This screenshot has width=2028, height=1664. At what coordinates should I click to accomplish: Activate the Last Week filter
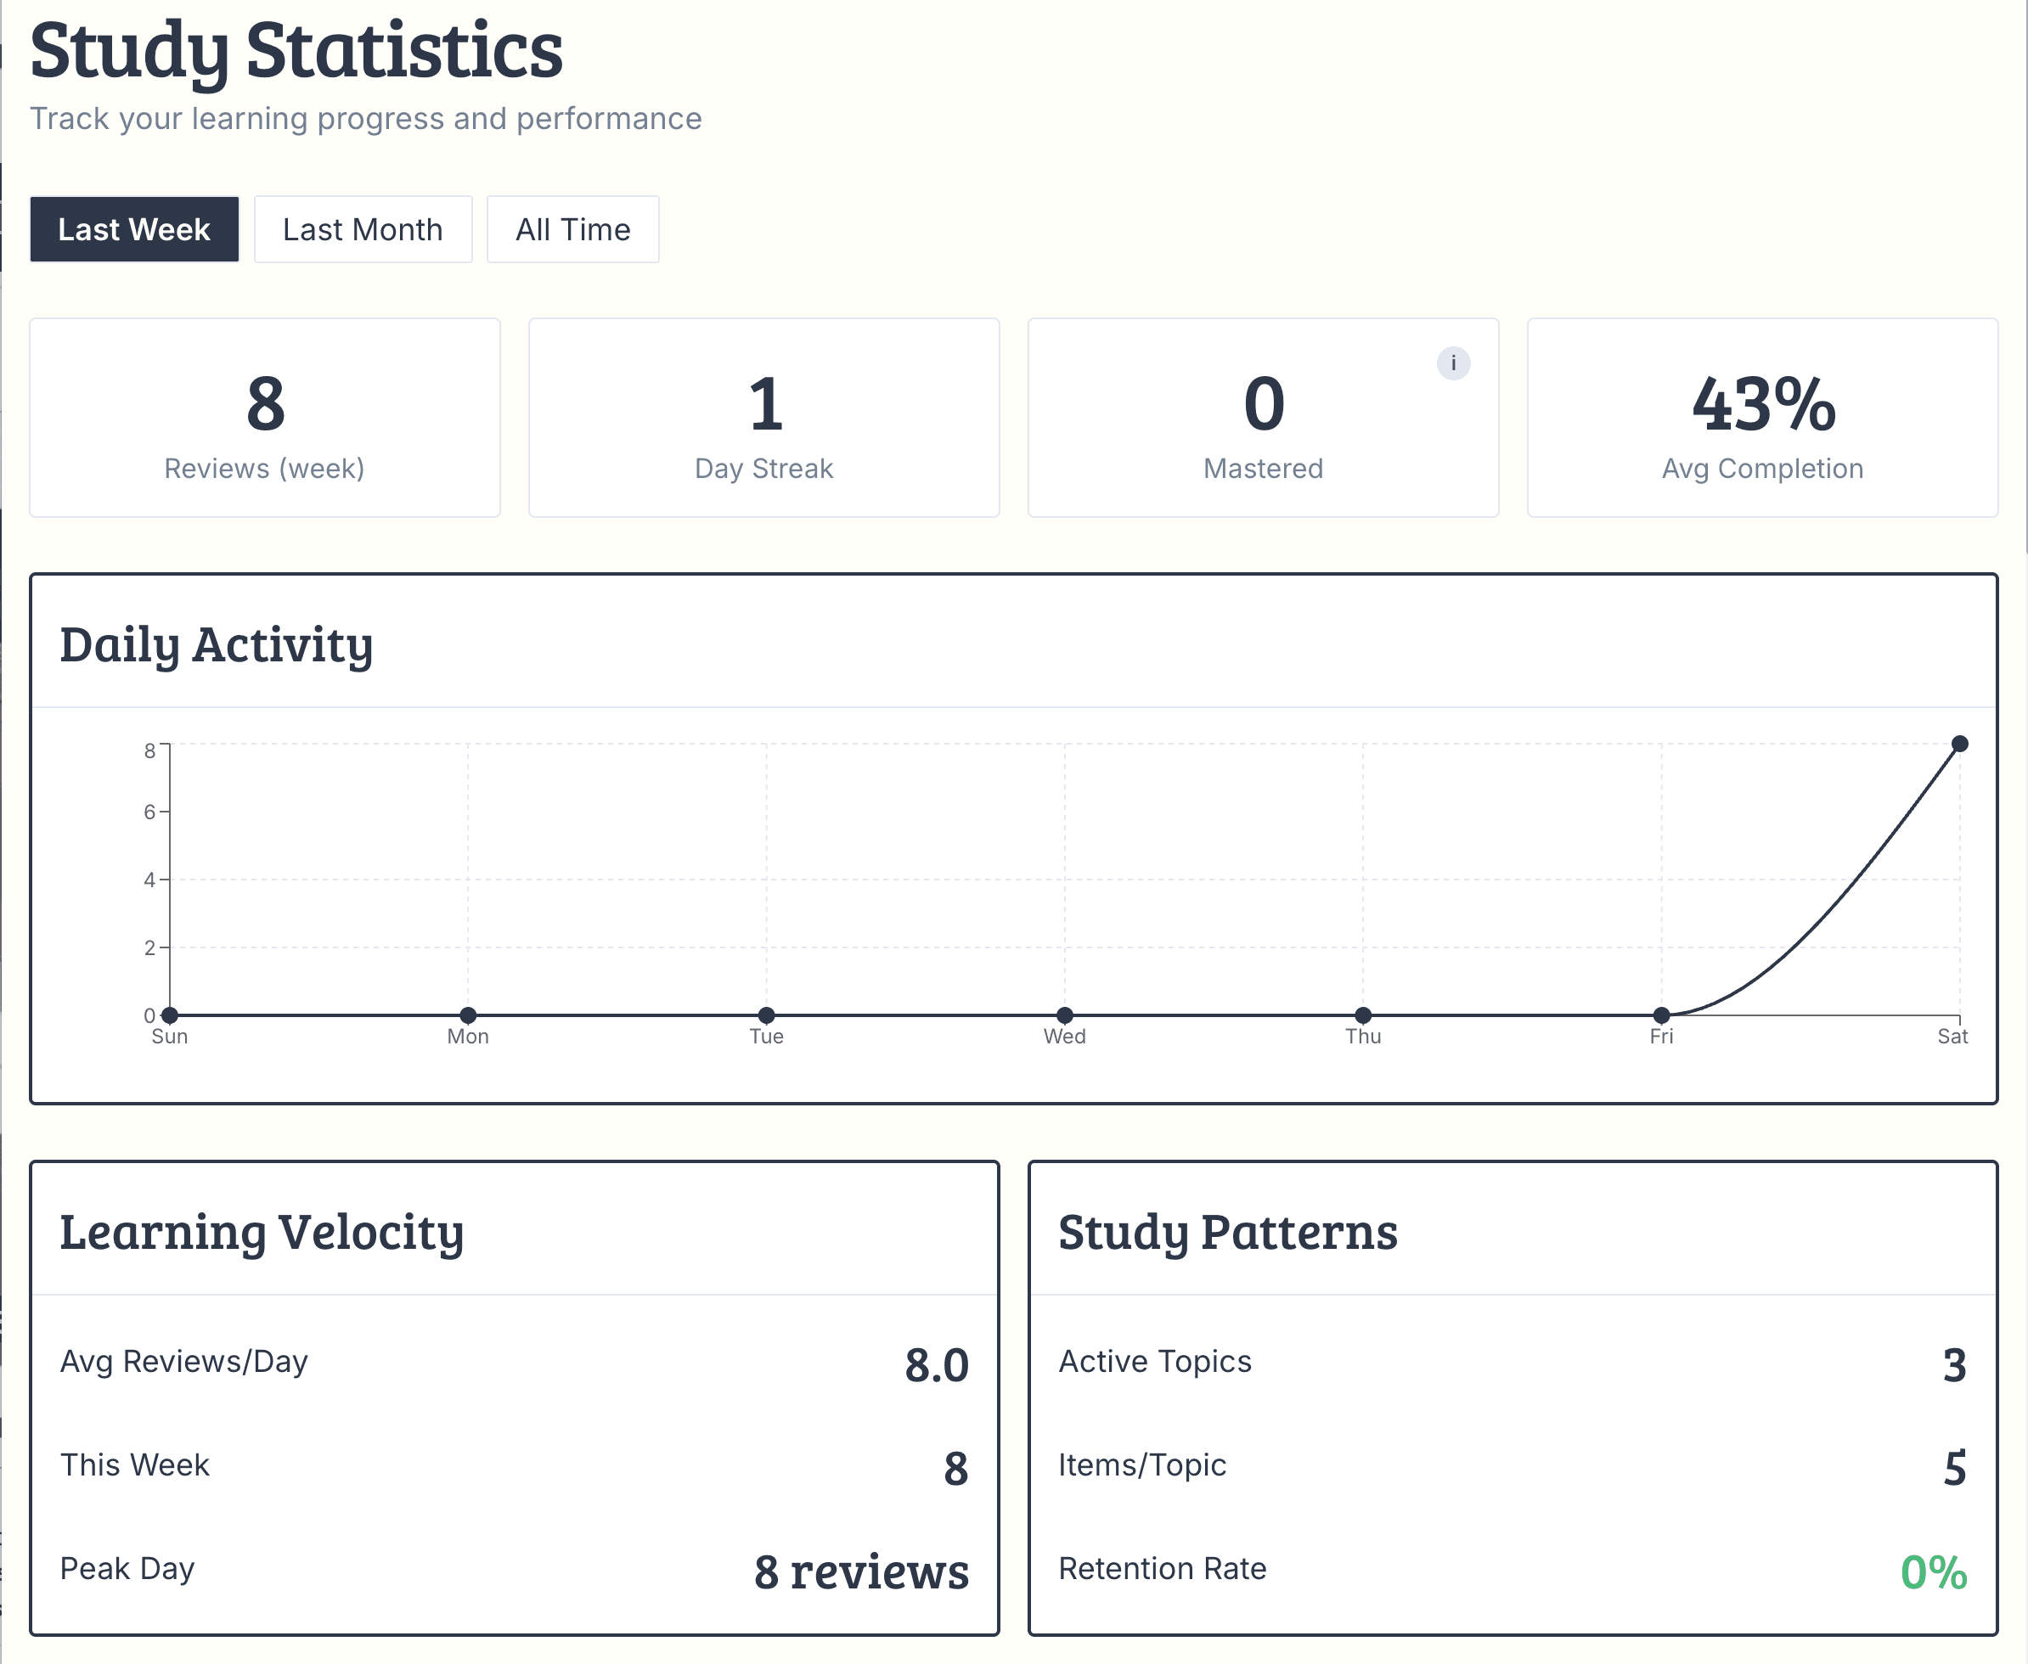point(133,229)
